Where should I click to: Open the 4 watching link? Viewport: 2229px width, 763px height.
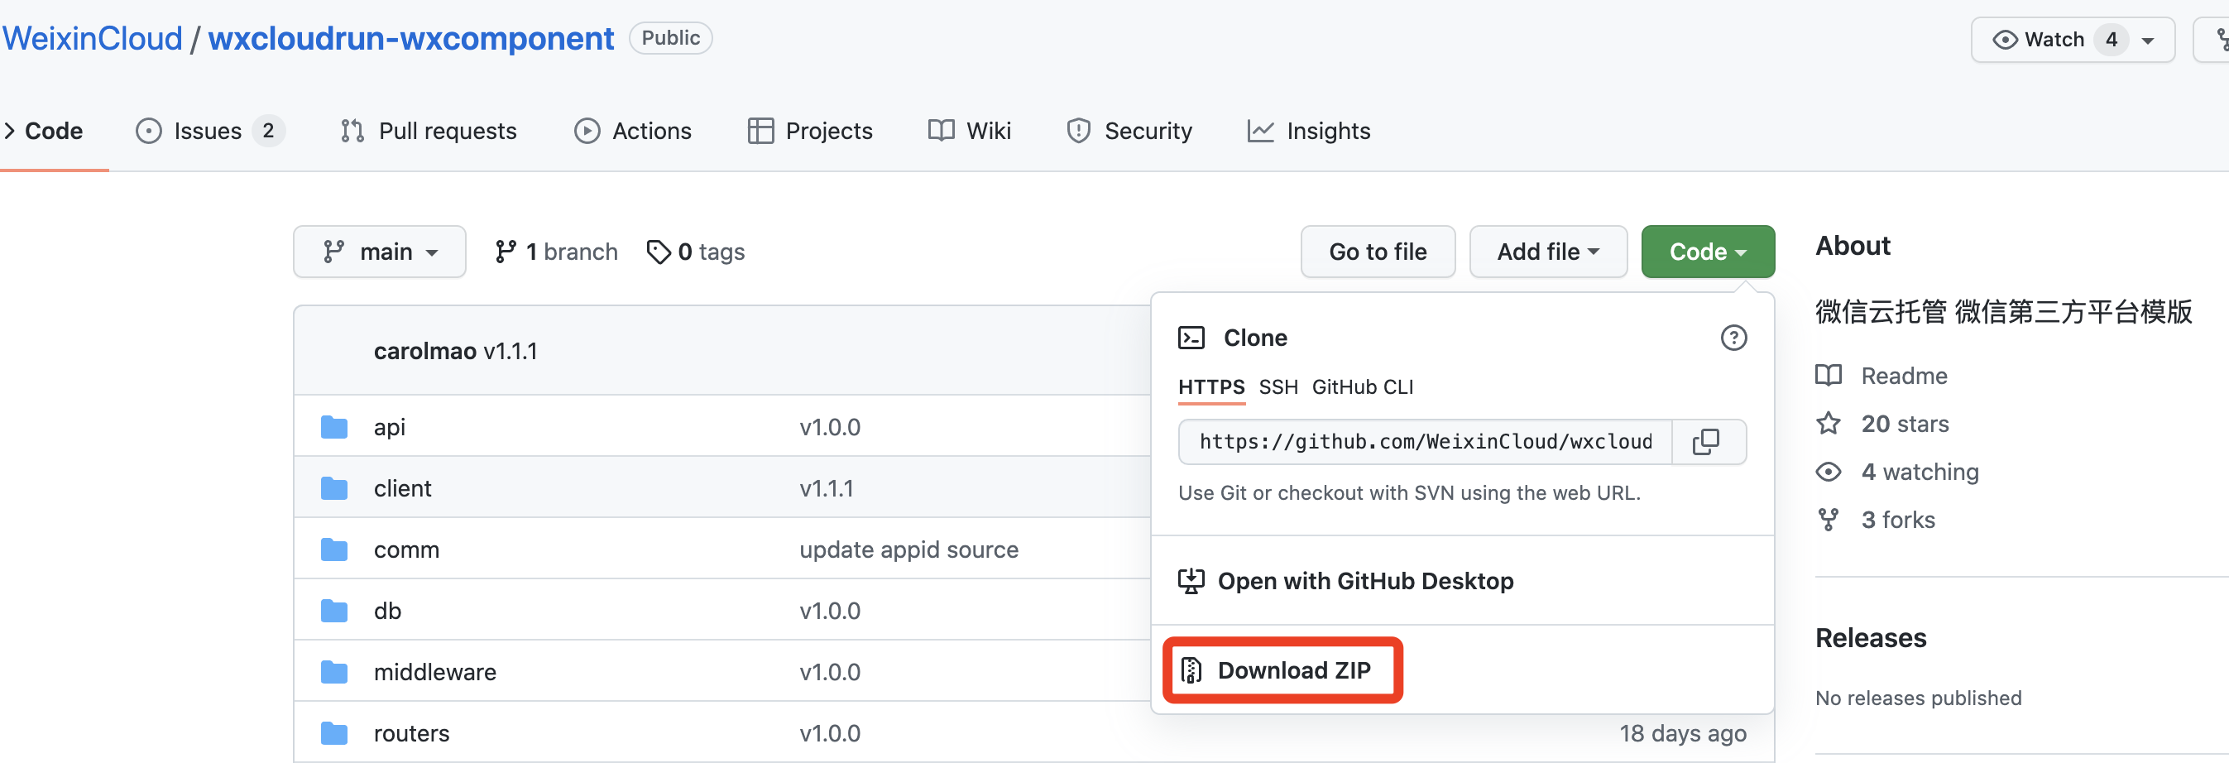pos(1920,472)
